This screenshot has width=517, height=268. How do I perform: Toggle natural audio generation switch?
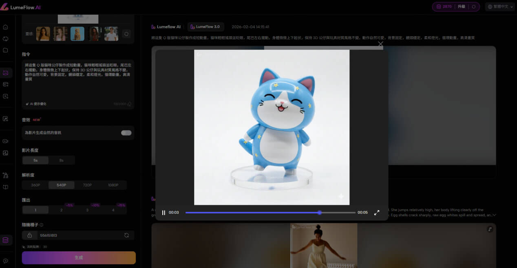pyautogui.click(x=126, y=133)
